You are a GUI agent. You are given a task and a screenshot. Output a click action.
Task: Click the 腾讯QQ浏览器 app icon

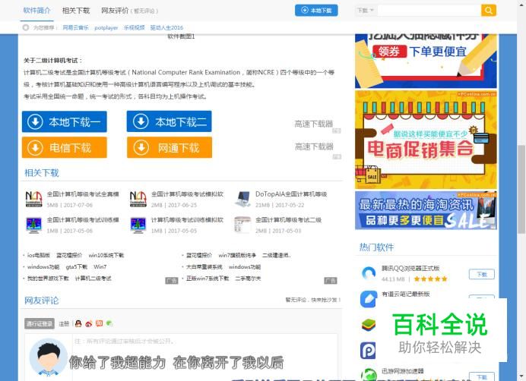[x=369, y=273]
